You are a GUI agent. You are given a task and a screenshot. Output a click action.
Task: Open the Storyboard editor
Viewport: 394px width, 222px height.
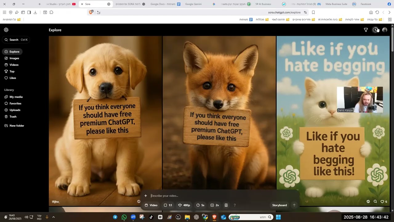click(279, 205)
